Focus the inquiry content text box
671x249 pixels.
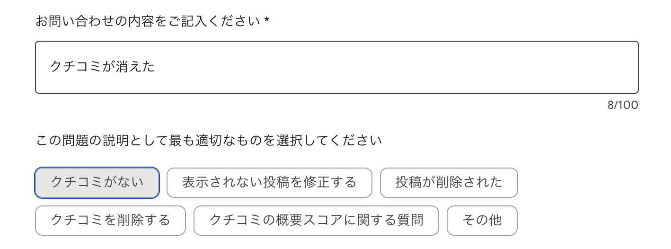pos(336,67)
